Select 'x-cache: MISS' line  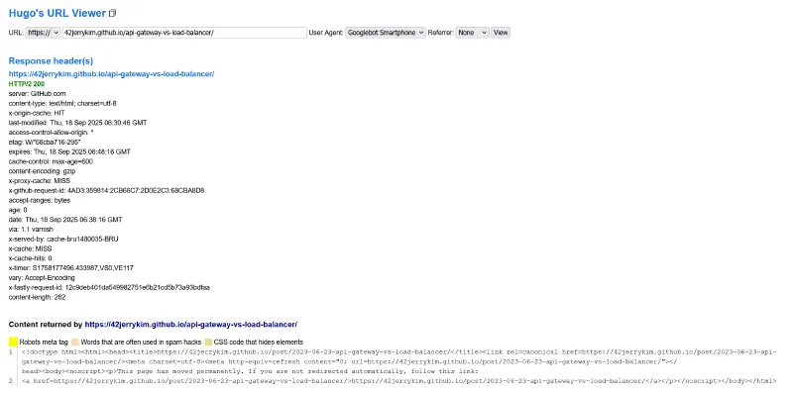(x=31, y=248)
